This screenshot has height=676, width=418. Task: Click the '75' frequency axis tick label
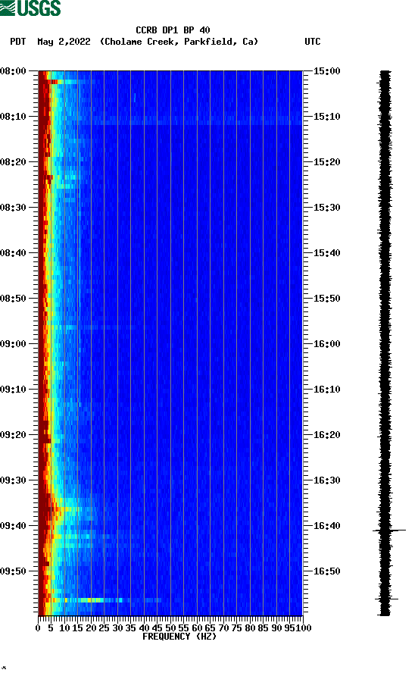236,628
